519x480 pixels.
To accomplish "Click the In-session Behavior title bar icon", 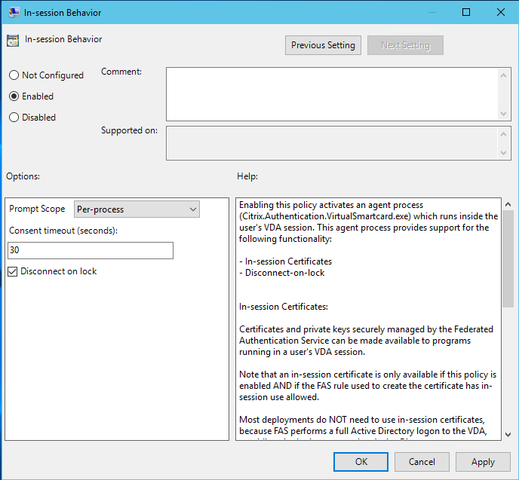I will 14,13.
